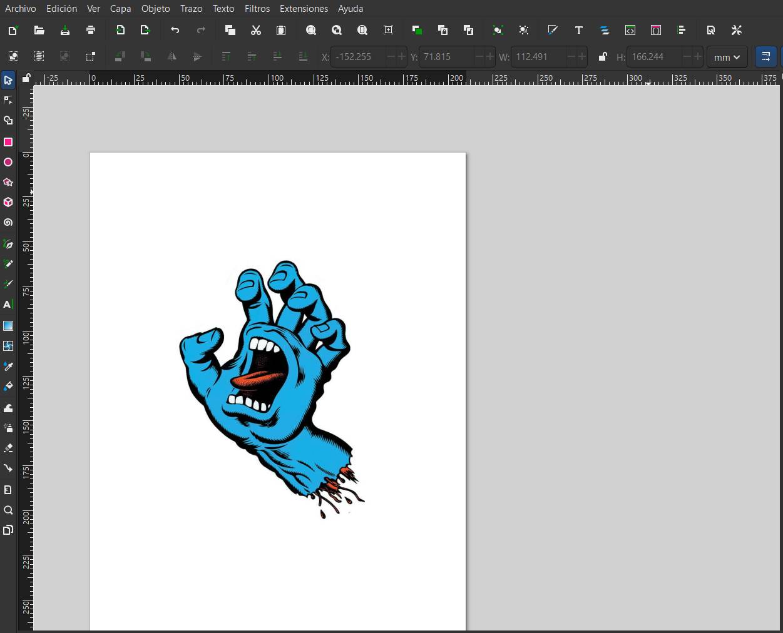The height and width of the screenshot is (633, 783).
Task: Open the Fill and Stroke dialog
Action: point(656,29)
